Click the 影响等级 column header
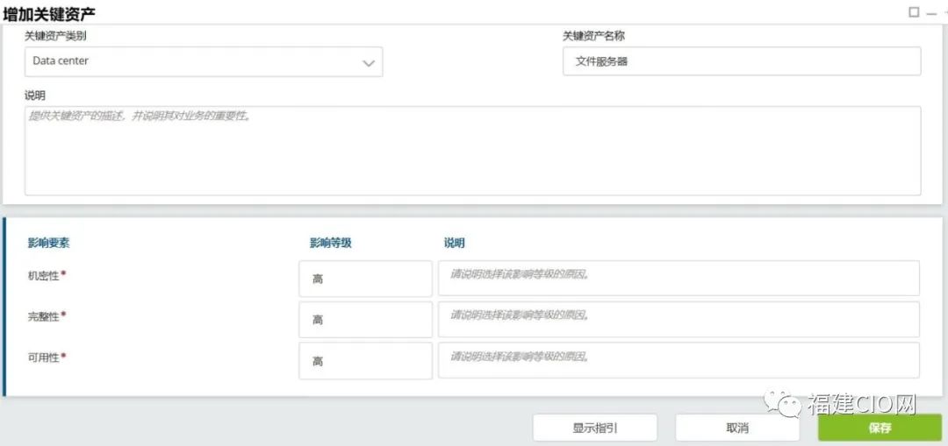This screenshot has height=446, width=948. (330, 243)
